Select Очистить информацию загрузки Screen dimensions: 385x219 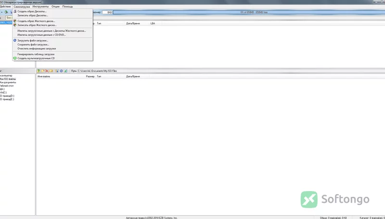[x=52, y=49]
